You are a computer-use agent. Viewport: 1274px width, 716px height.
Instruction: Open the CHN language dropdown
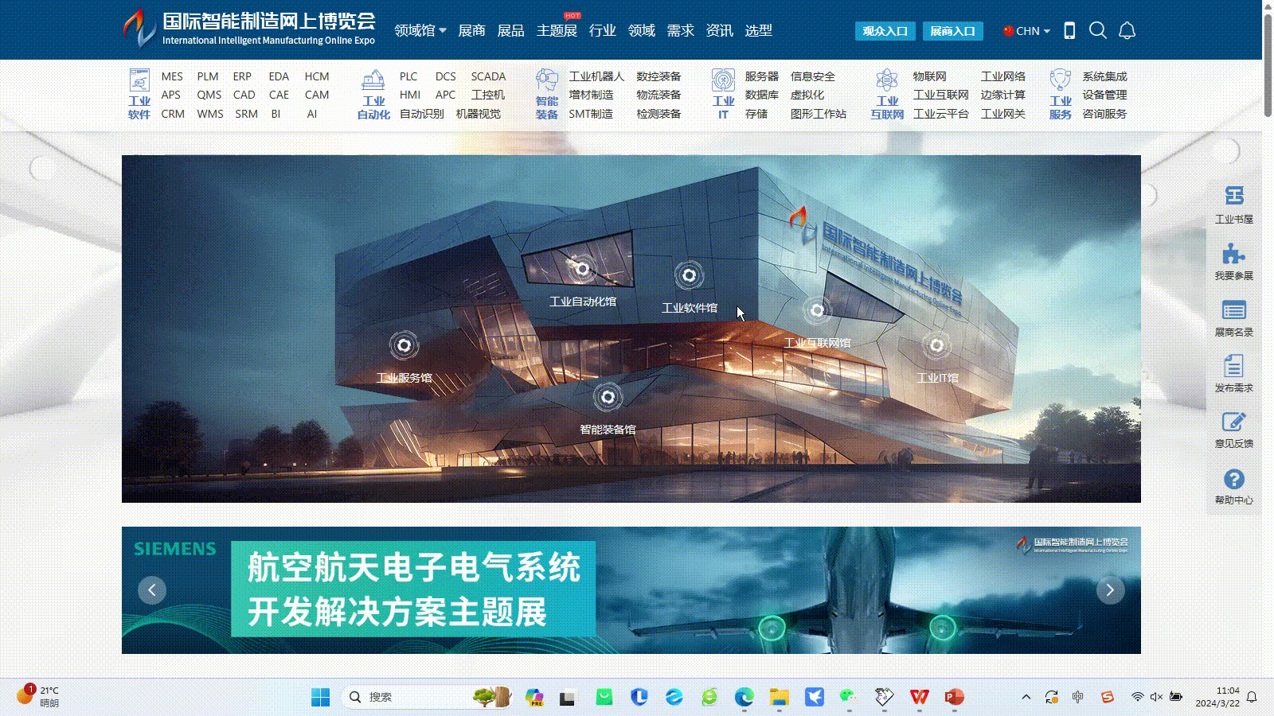pyautogui.click(x=1026, y=31)
